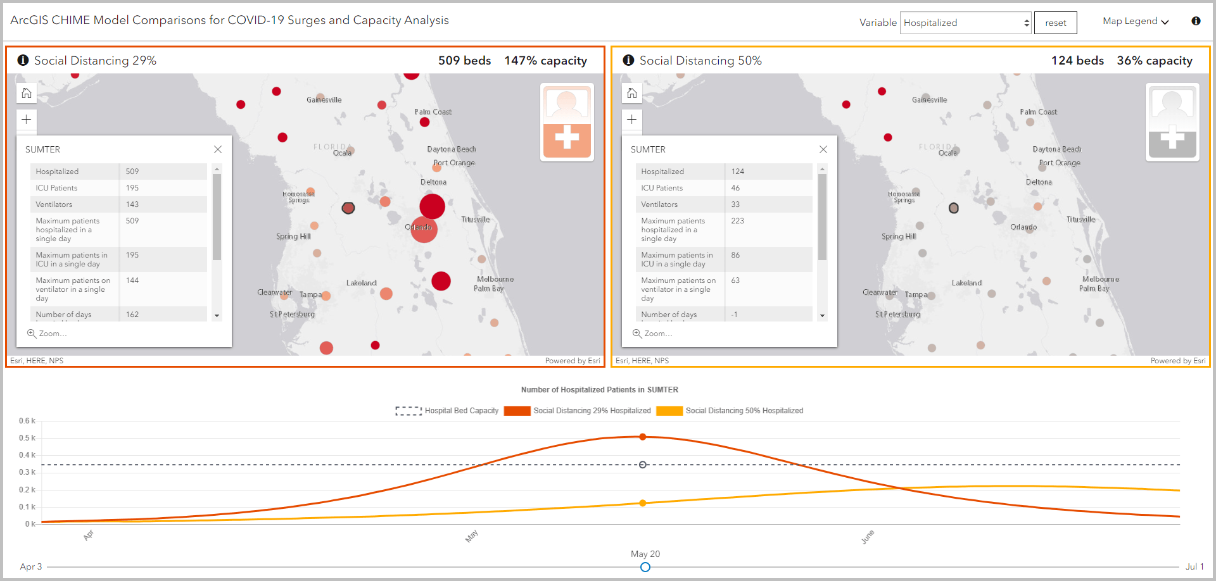
Task: Click orange hospital bed legend tile
Action: [567, 122]
